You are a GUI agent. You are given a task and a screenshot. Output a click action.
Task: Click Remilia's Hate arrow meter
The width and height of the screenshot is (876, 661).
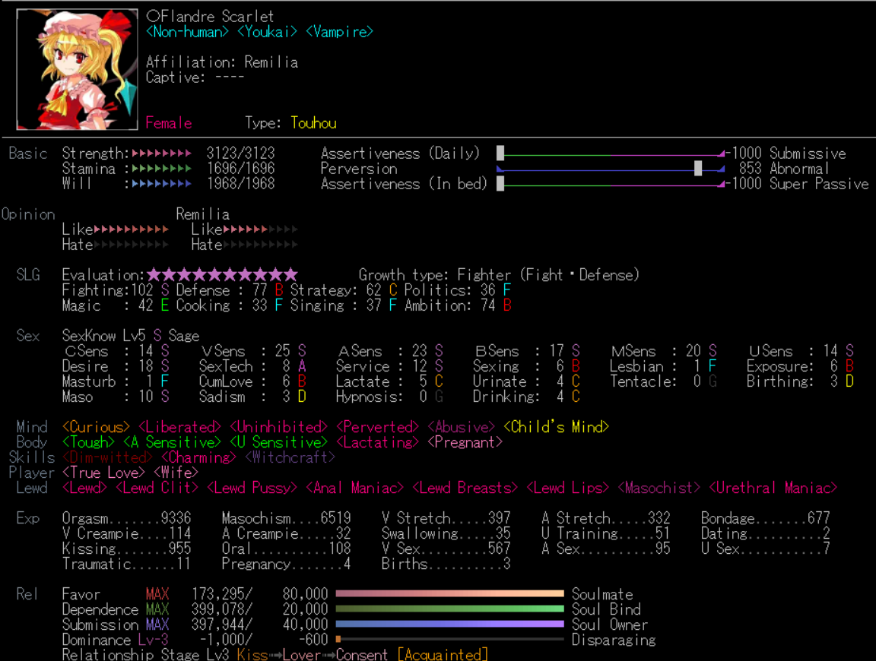click(x=260, y=245)
